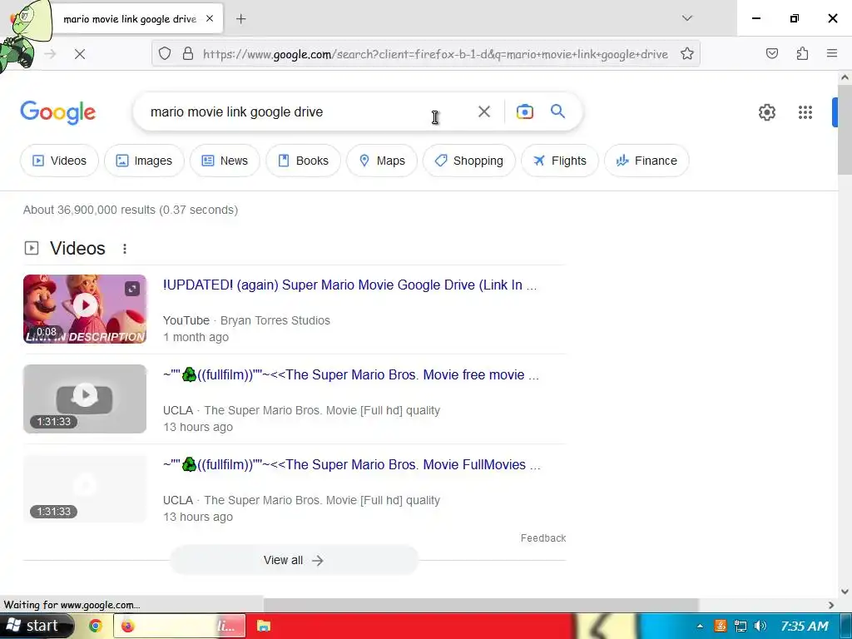
Task: Click the orange tray notification icon
Action: point(720,626)
